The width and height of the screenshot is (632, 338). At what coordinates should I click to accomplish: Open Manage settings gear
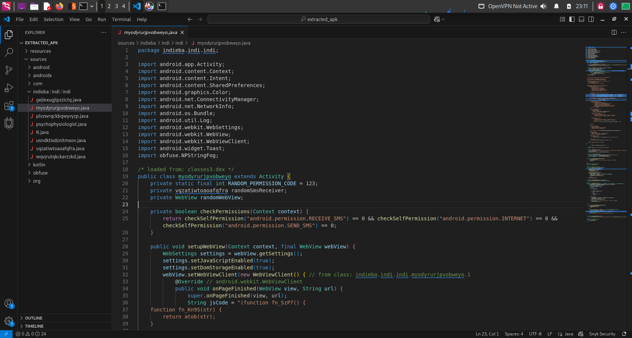[9, 321]
